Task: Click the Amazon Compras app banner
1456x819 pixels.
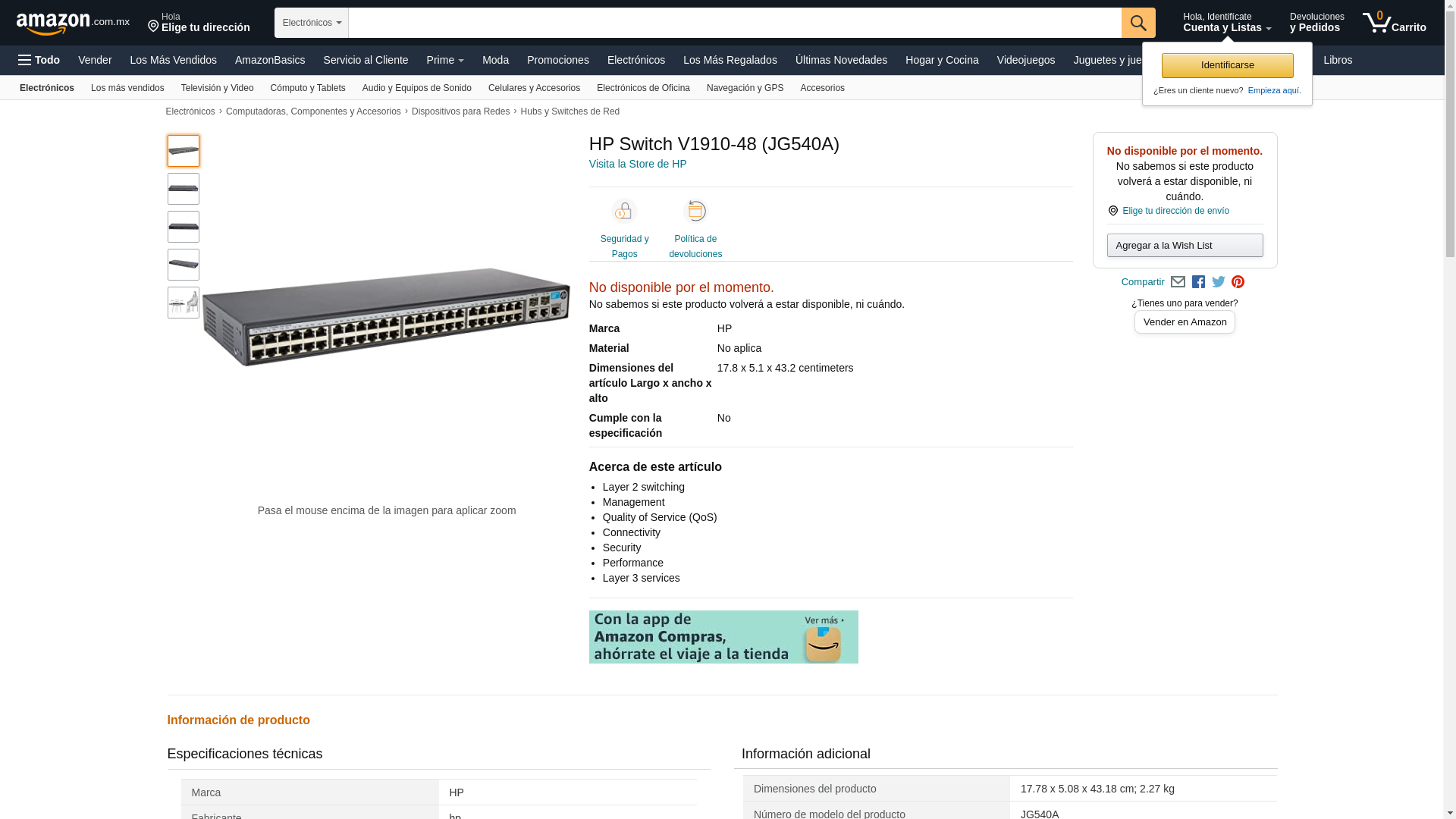Action: point(723,637)
